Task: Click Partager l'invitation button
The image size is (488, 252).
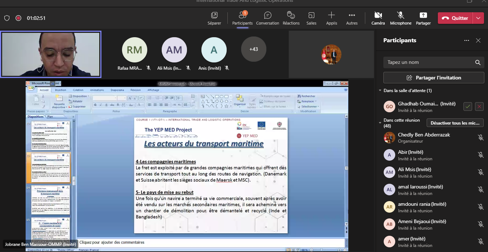Action: (x=433, y=78)
